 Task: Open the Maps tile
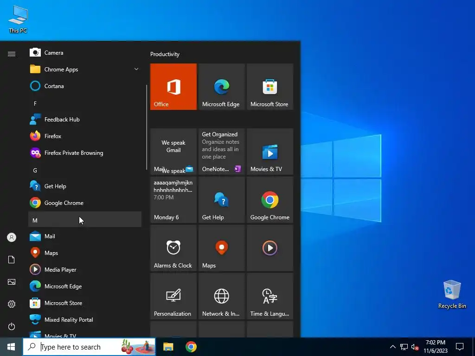click(221, 248)
